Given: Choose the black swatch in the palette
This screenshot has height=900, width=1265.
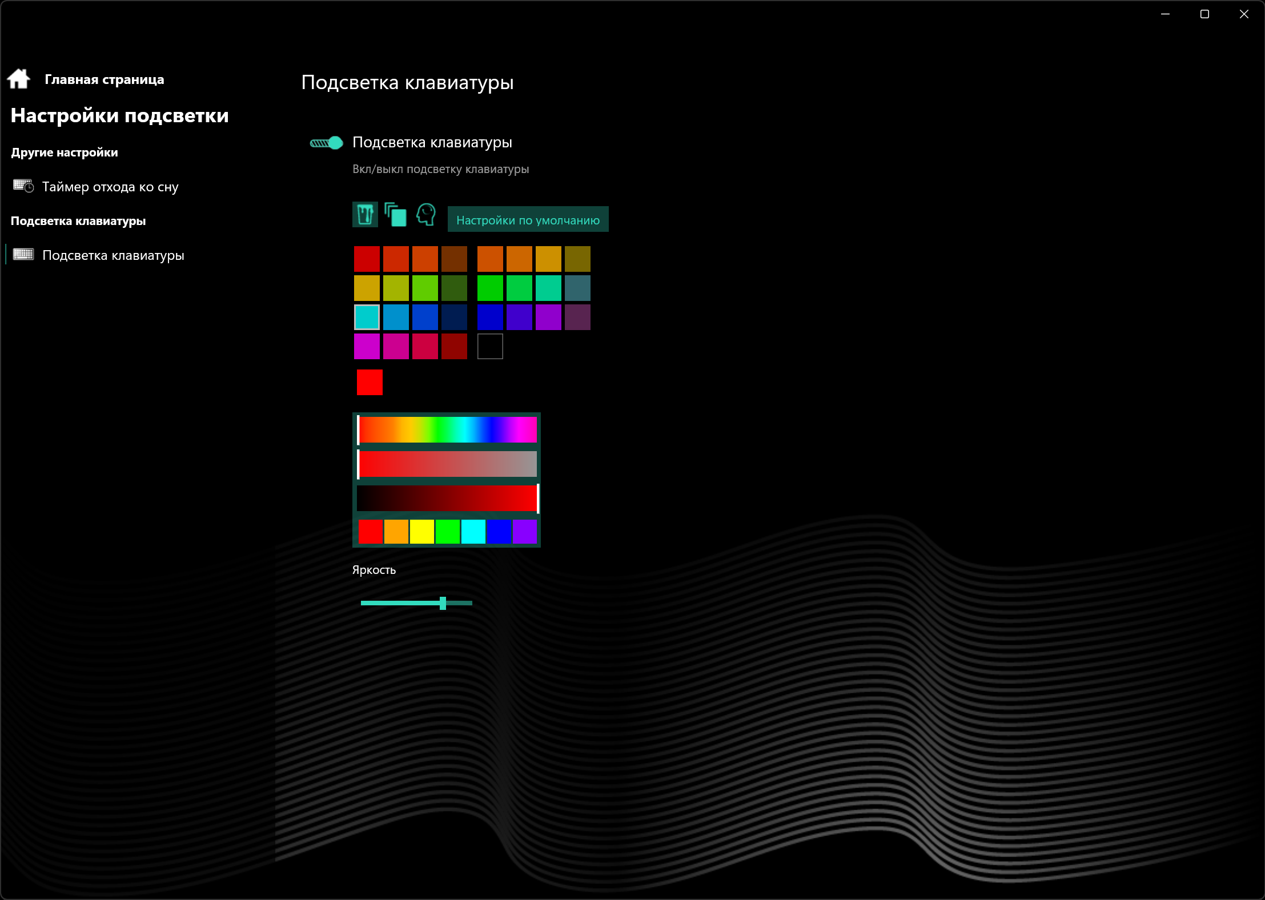Looking at the screenshot, I should click(x=490, y=346).
